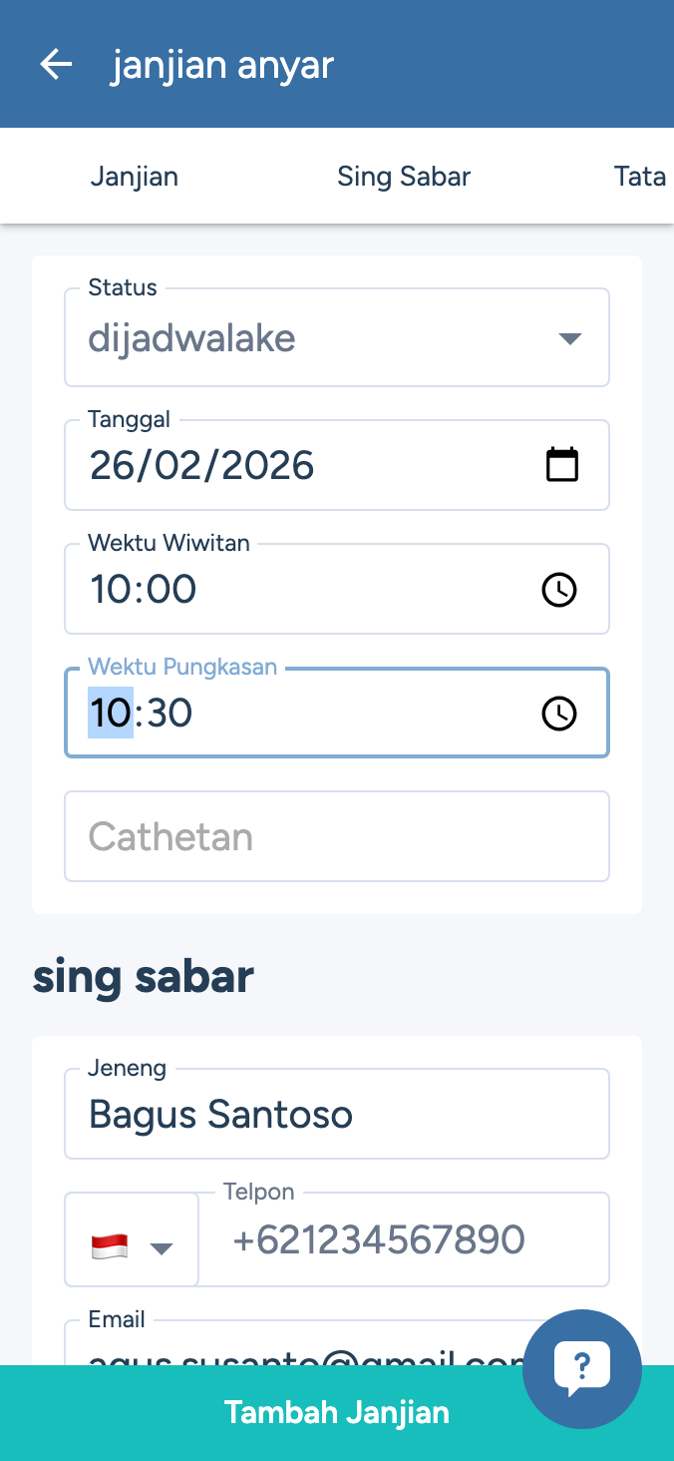Open the phone country code dropdown arrow
674x1461 pixels.
tap(162, 1247)
